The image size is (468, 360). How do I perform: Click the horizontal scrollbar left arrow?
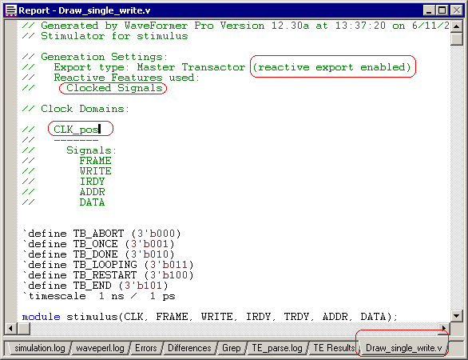10,329
